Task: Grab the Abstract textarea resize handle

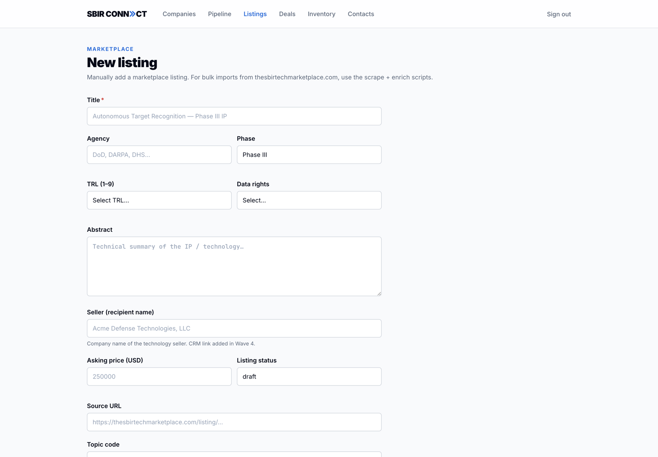Action: [x=379, y=294]
